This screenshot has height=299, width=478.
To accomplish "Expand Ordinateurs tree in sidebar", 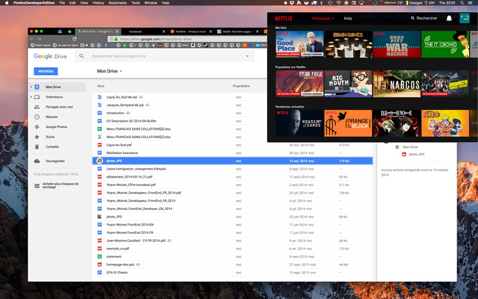I will click(x=31, y=97).
